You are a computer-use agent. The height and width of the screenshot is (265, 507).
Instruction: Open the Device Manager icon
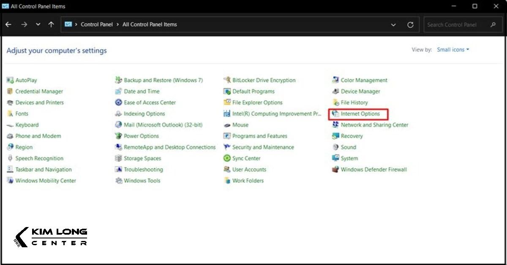click(335, 92)
